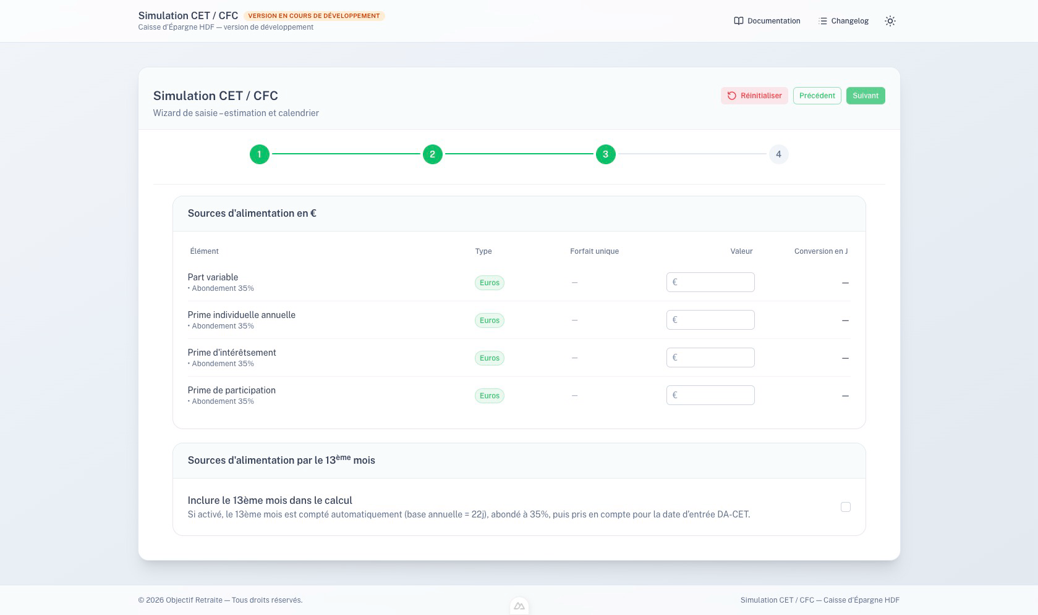Click the VERSION EN COURS DE DÉVELOPPEMENT badge
This screenshot has height=615, width=1038.
(x=313, y=15)
